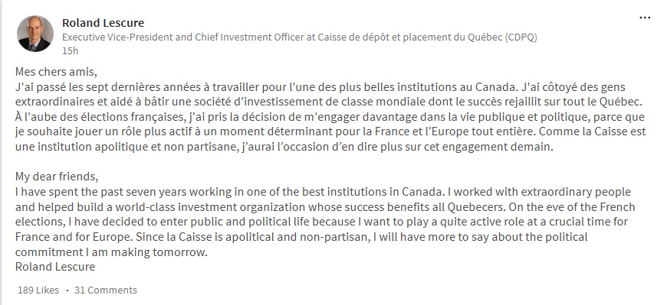Click the line starting "je souhaite jouer un rôle"
Screen dimensions: 664x305
330,131
